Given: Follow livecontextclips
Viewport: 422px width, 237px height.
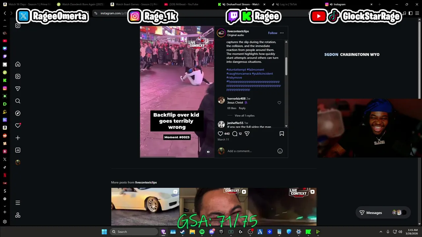Looking at the screenshot, I should [x=273, y=33].
